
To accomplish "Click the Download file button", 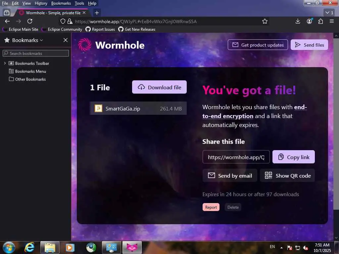I will point(159,87).
